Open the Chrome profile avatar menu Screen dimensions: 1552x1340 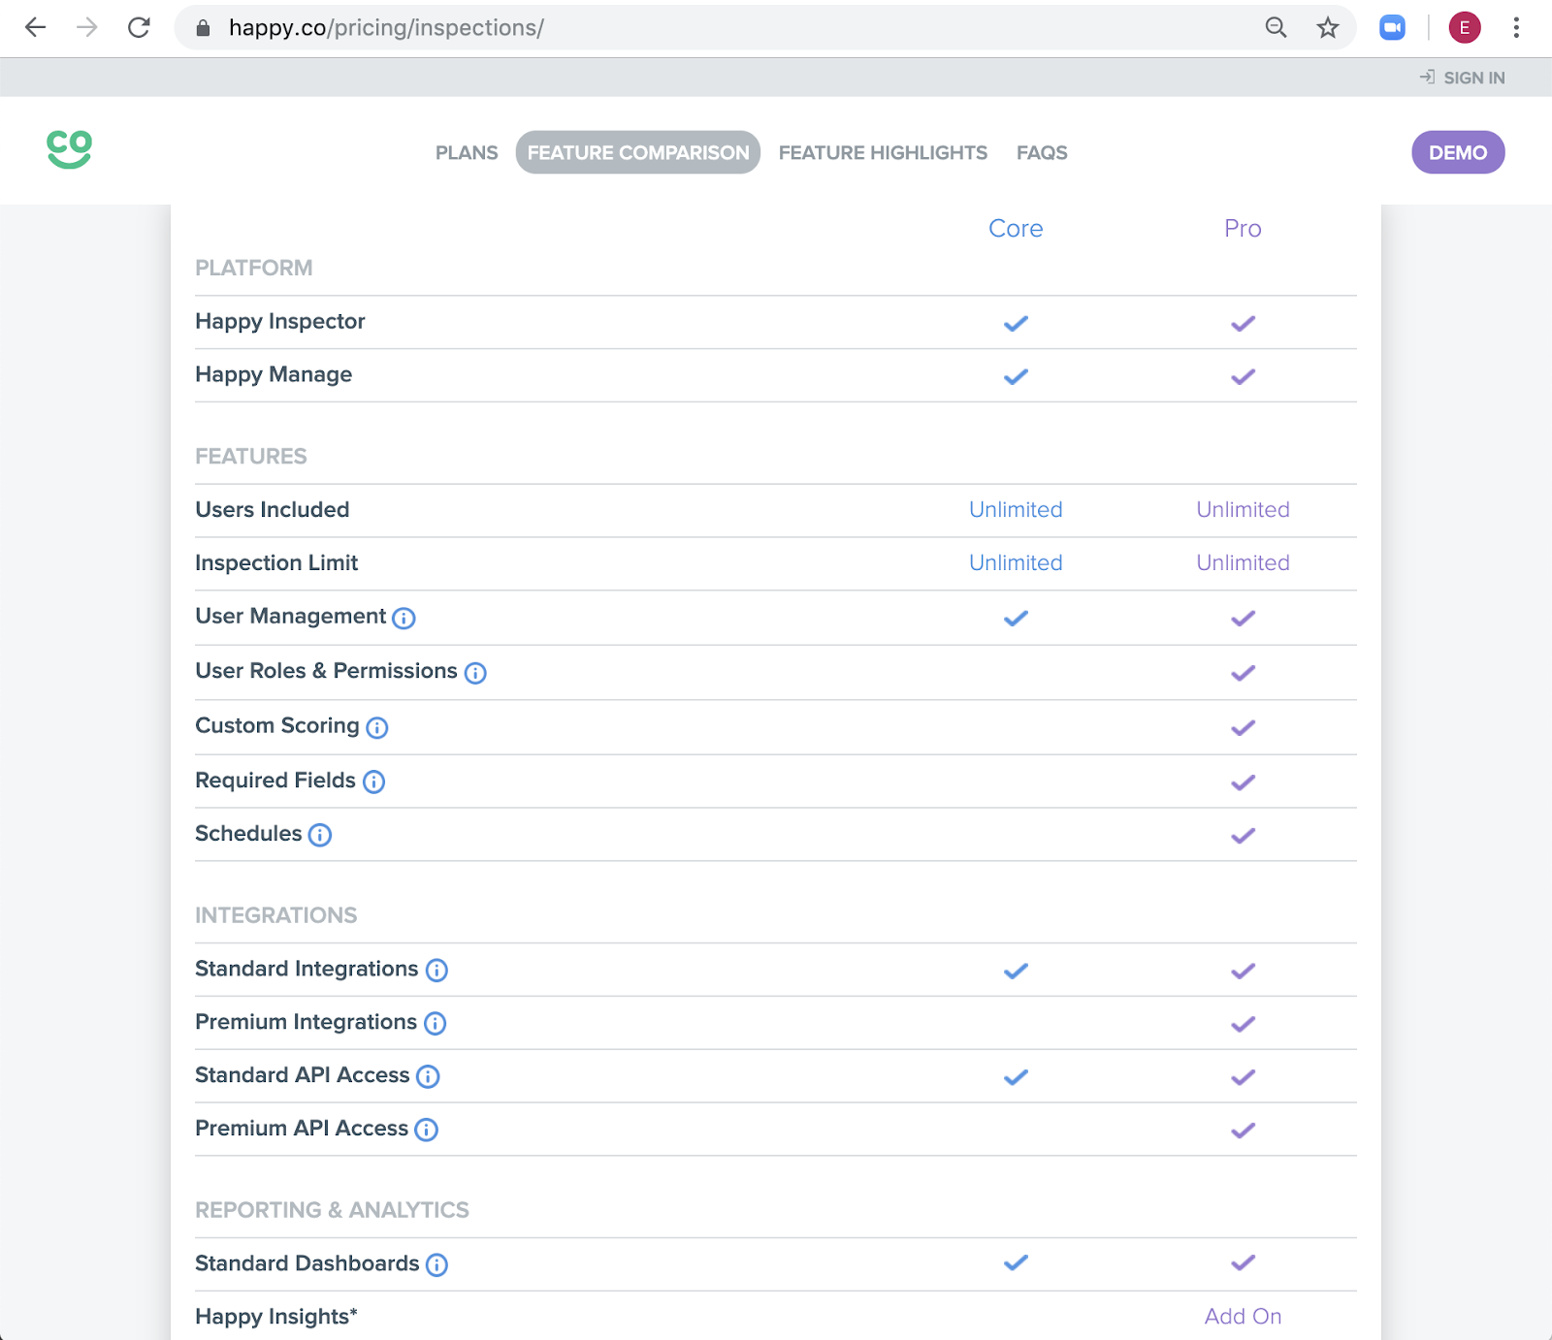coord(1464,28)
